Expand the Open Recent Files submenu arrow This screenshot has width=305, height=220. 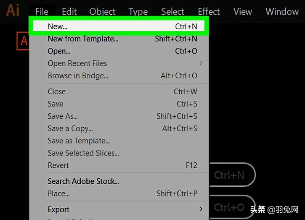[x=201, y=63]
